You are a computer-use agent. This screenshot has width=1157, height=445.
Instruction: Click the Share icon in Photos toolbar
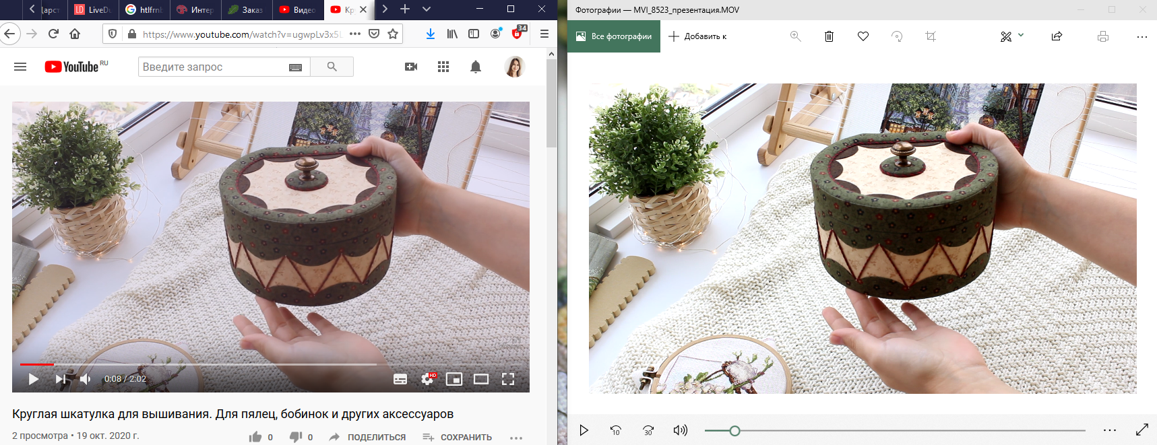point(1057,36)
